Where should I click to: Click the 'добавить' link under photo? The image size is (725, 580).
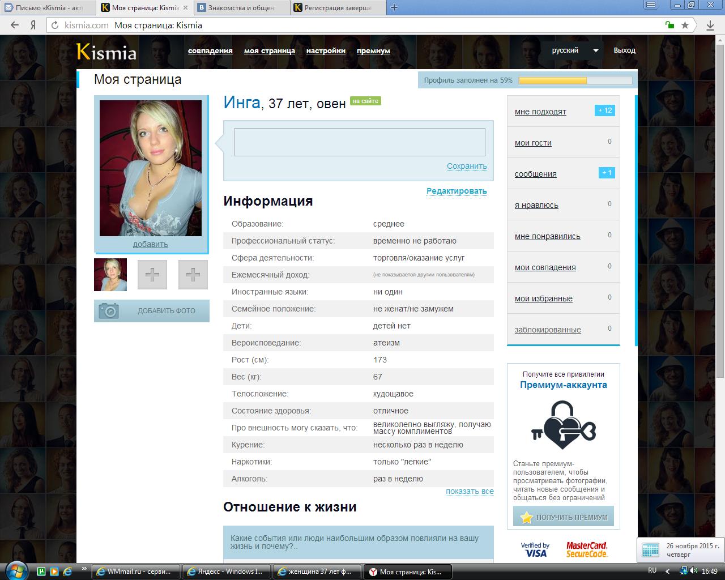pos(151,245)
